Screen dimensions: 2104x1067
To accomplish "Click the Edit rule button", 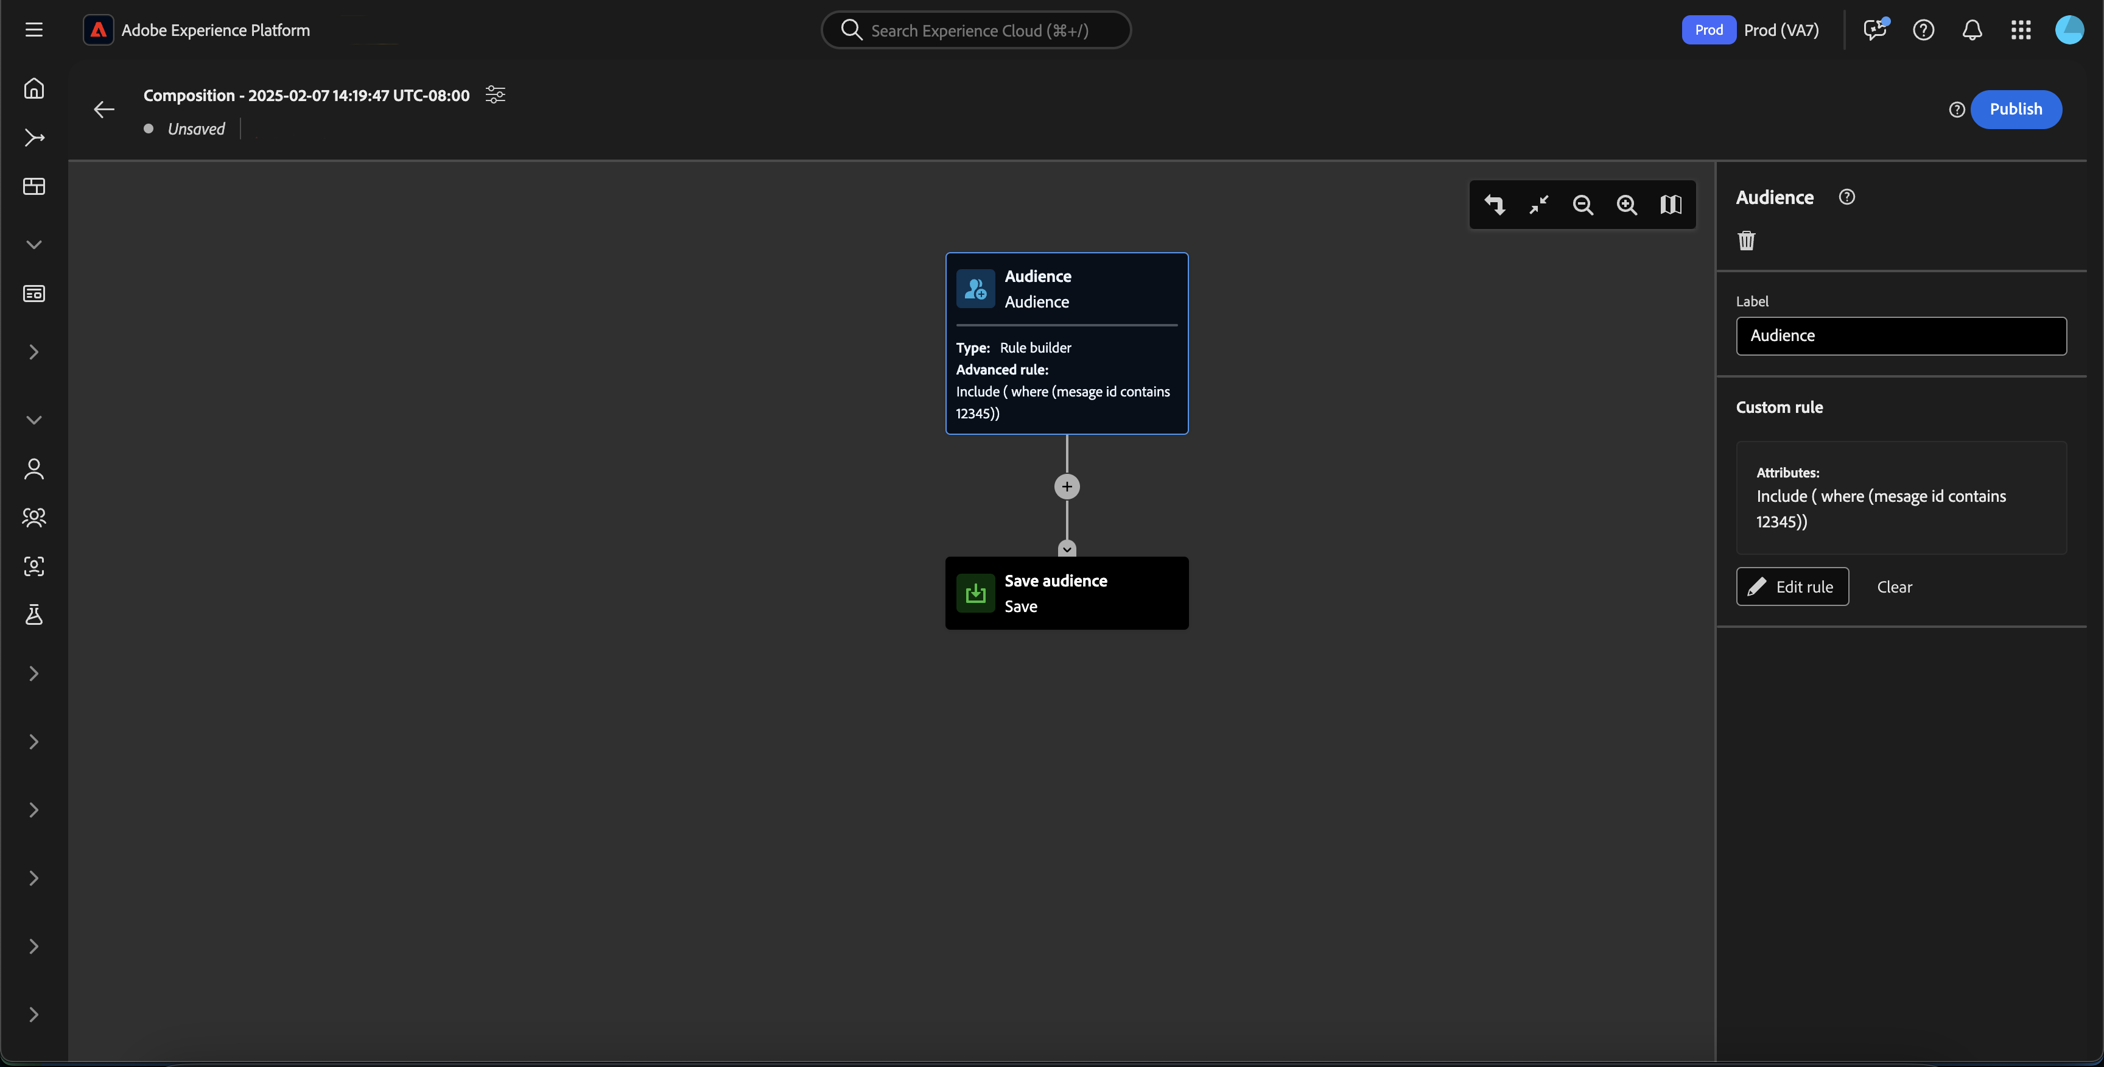I will pyautogui.click(x=1792, y=586).
